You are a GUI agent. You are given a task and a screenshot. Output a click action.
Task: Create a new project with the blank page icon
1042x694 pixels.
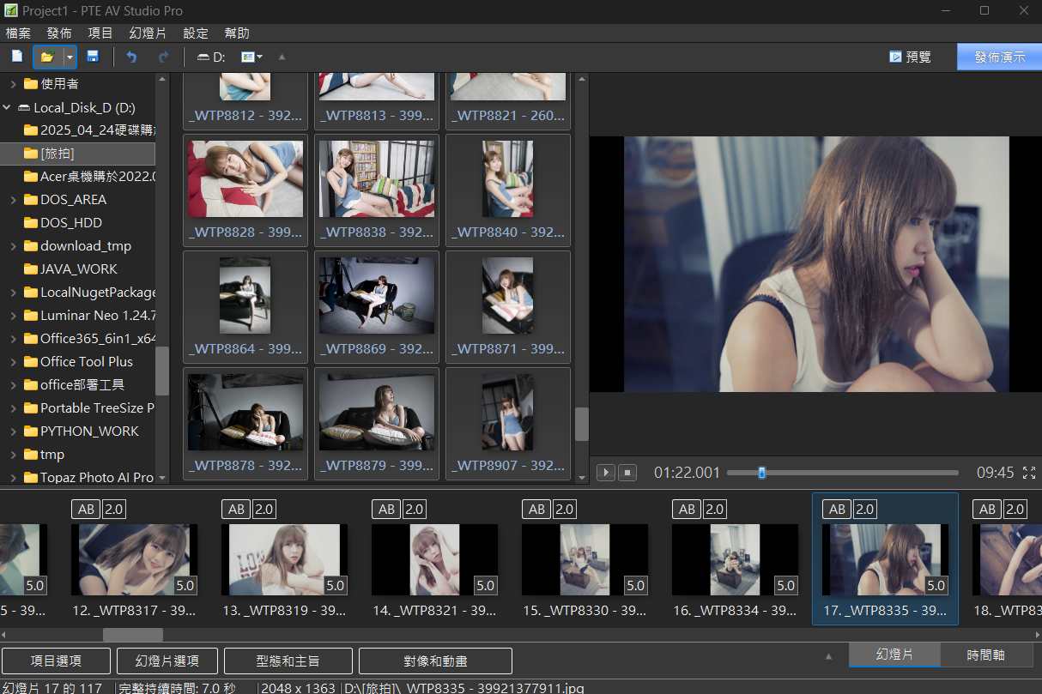tap(17, 57)
